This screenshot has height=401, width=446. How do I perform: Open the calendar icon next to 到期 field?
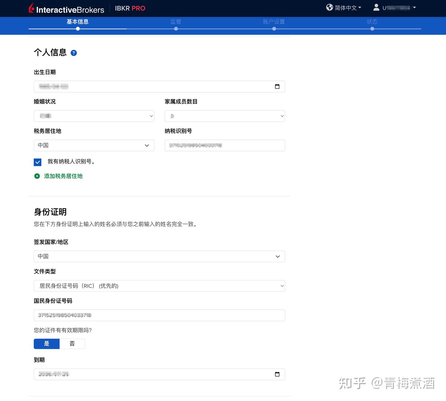click(277, 374)
